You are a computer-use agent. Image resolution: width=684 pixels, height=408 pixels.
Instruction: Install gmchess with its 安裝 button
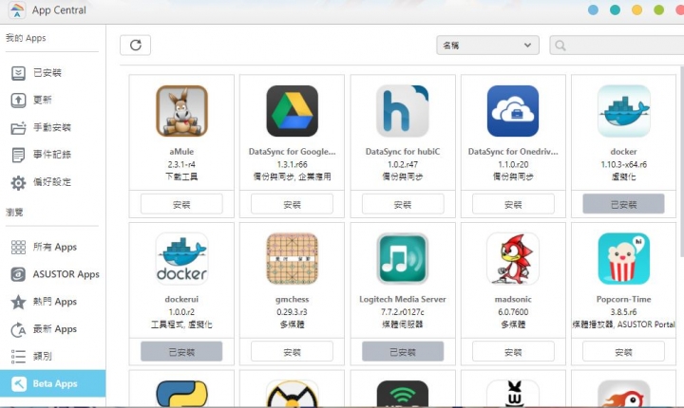(292, 351)
